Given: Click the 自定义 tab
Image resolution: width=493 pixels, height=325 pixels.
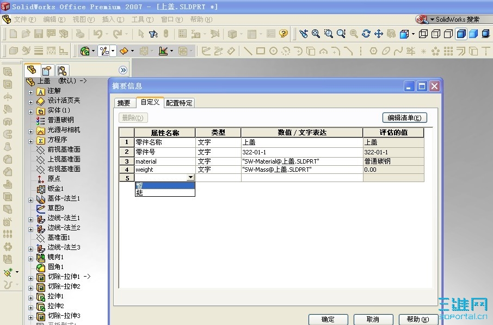Looking at the screenshot, I should [x=150, y=102].
